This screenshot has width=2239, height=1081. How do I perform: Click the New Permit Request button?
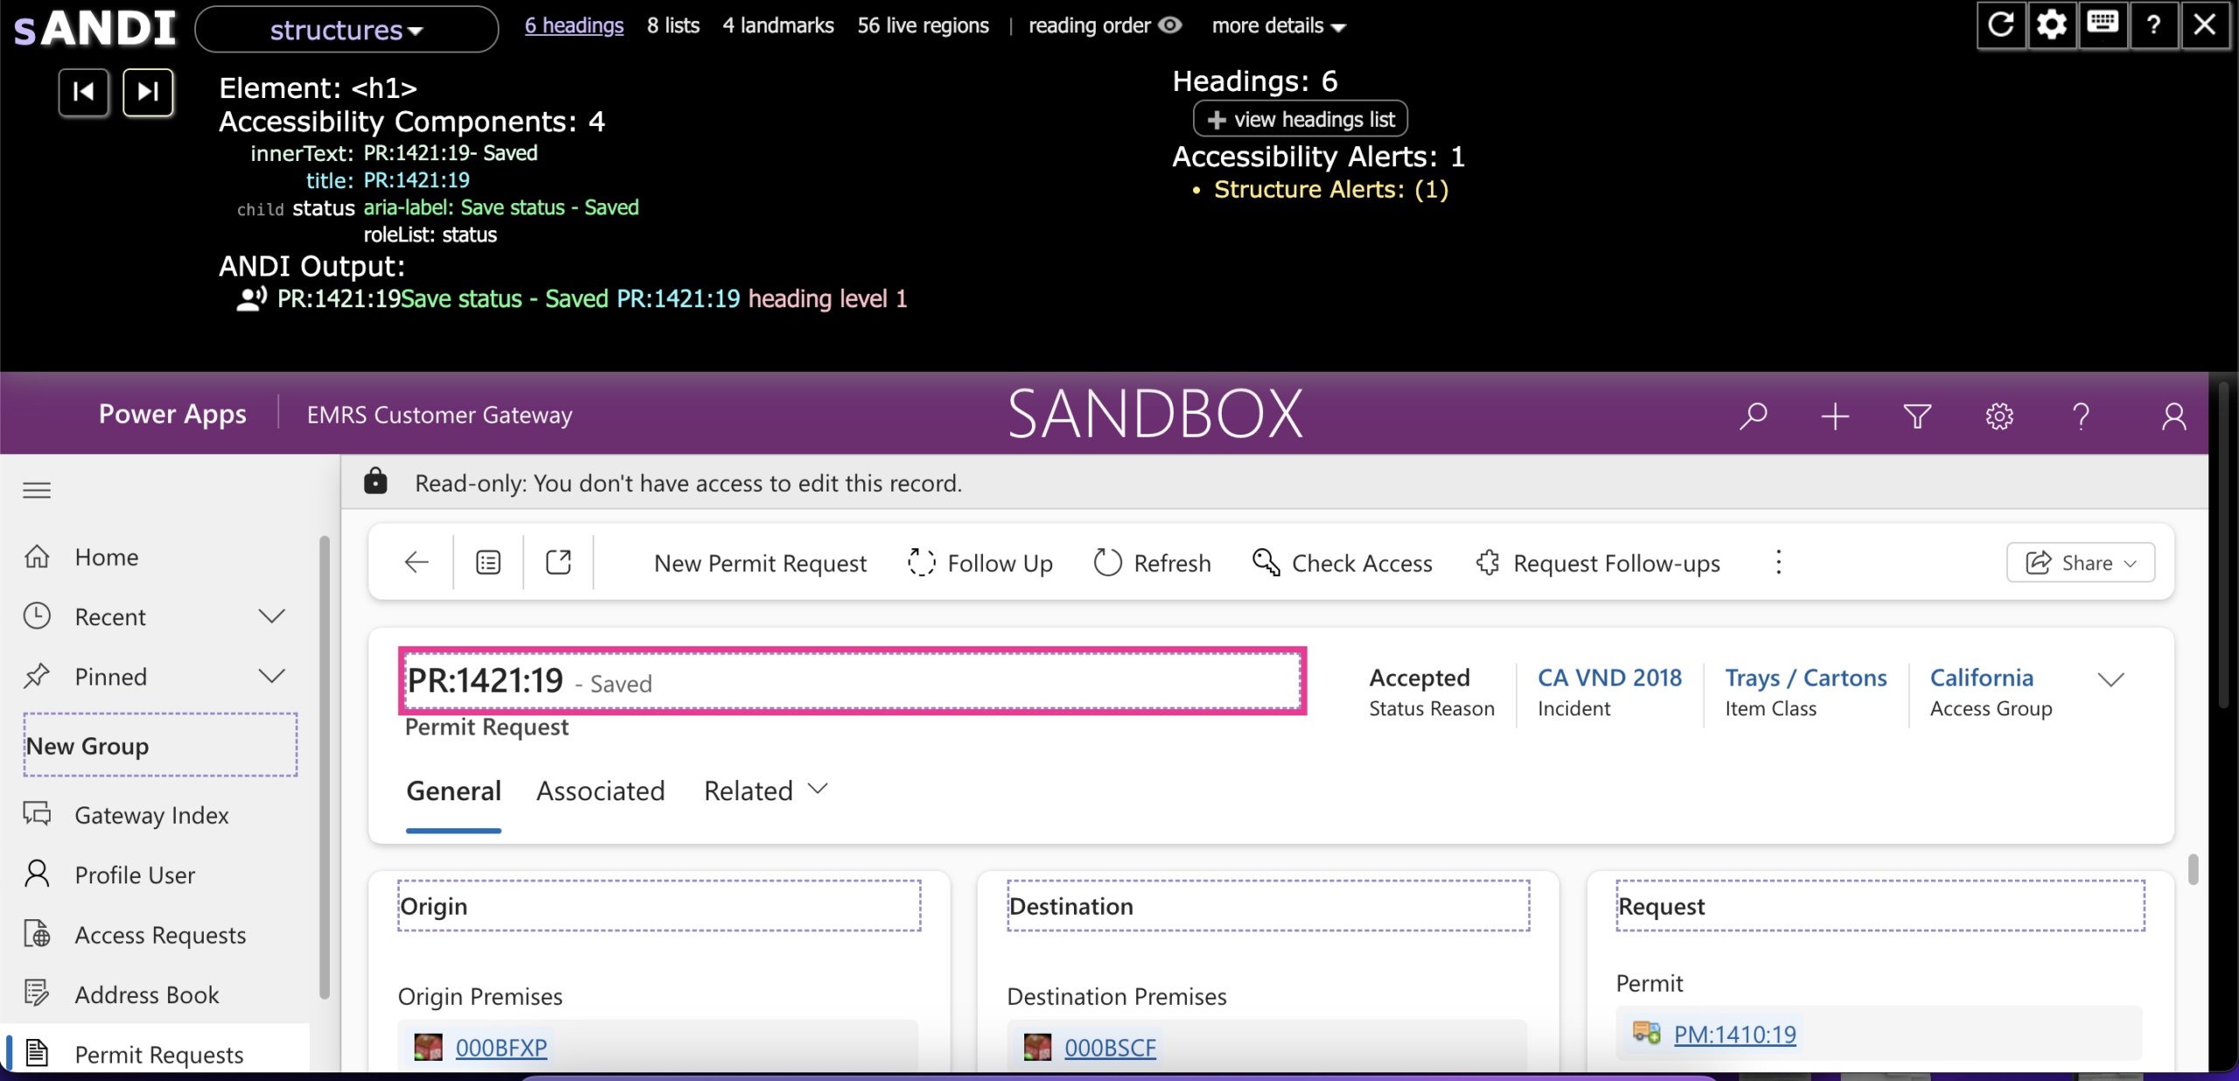point(760,563)
